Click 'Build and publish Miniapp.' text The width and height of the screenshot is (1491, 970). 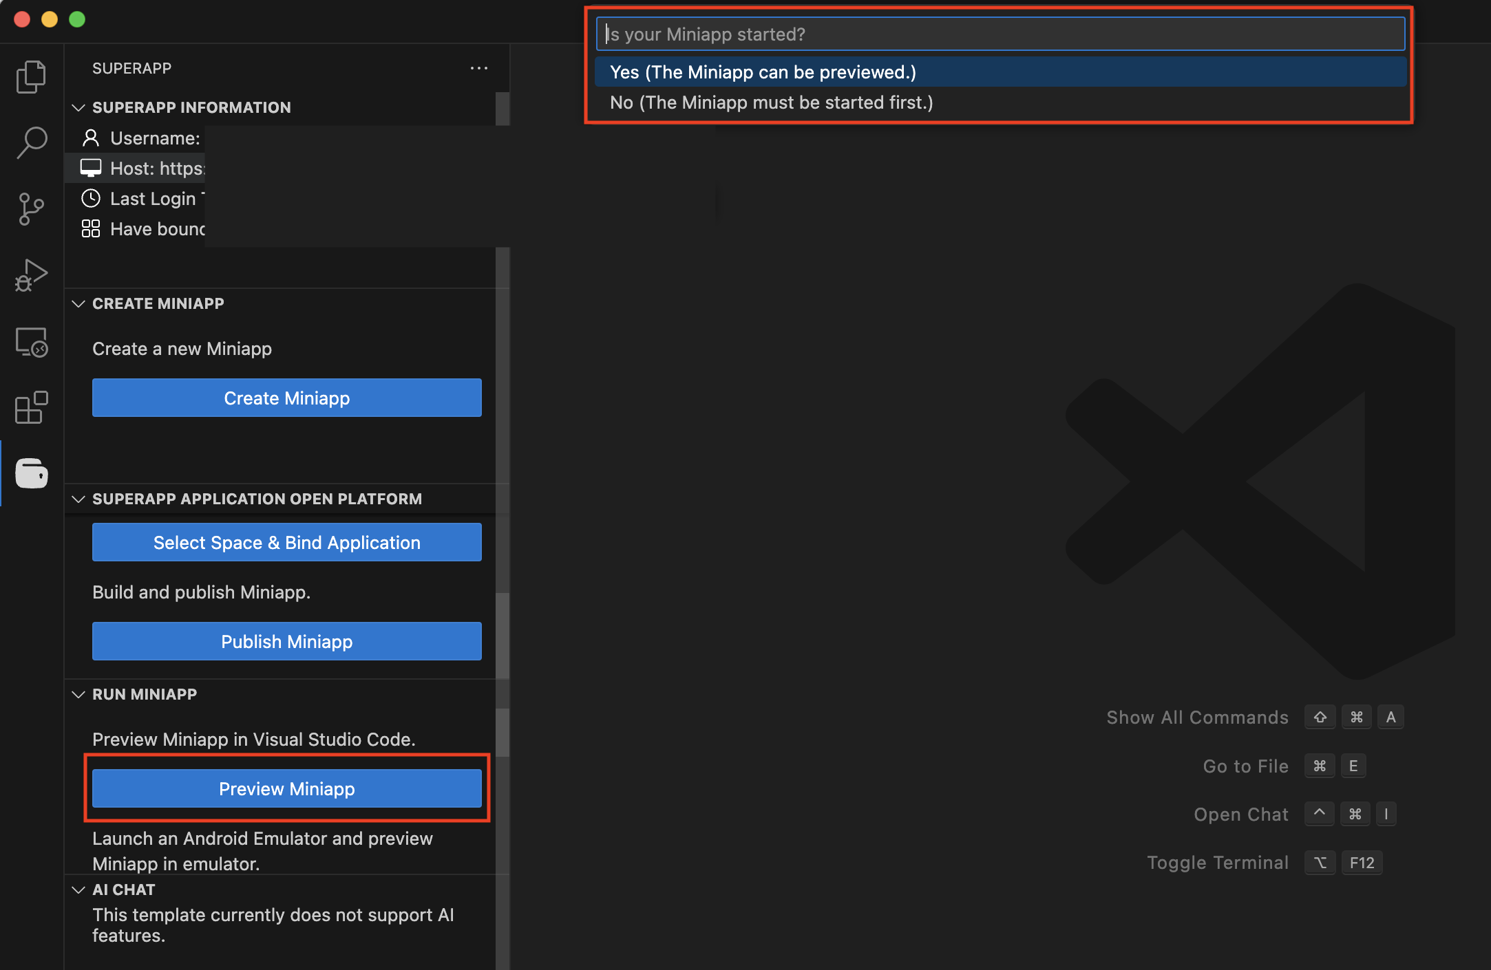point(201,592)
